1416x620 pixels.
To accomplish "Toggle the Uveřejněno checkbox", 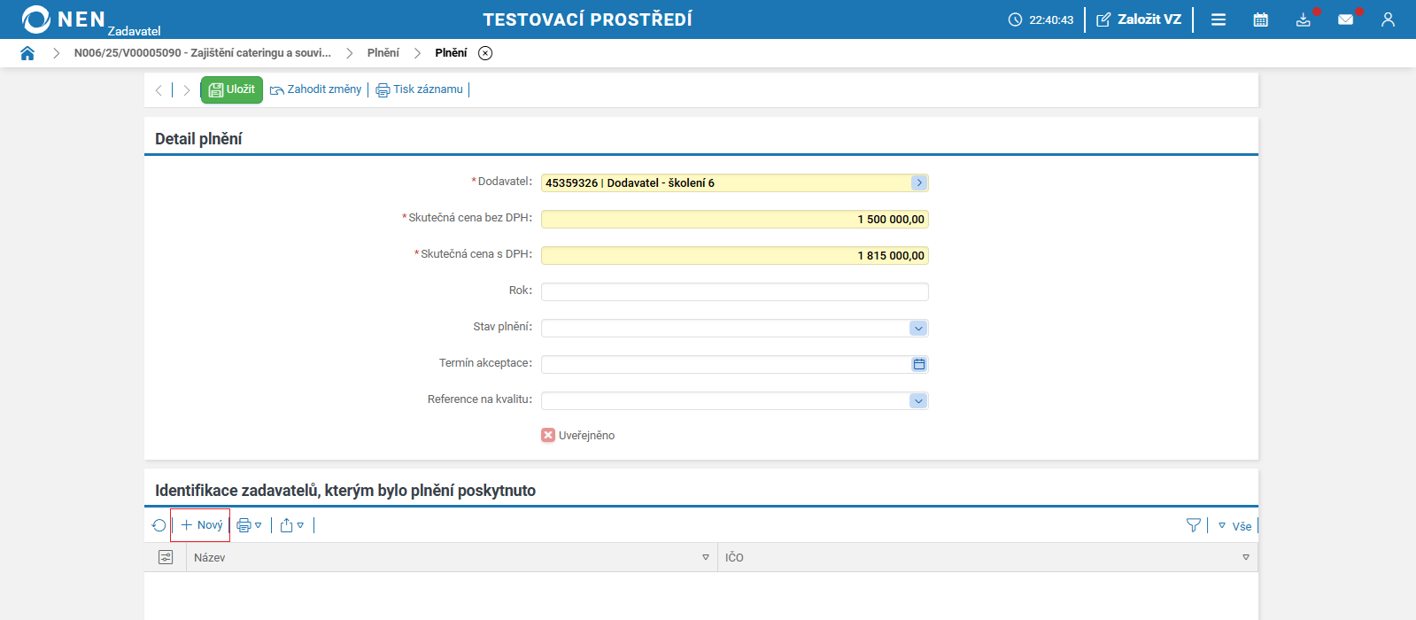I will [x=548, y=435].
